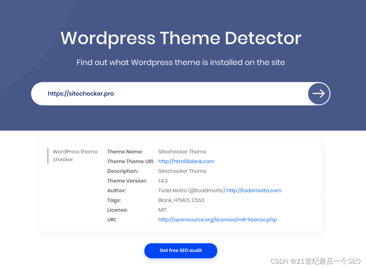Select the WordPress theme checker side label
Viewport: 366px width, 268px height.
tap(75, 155)
